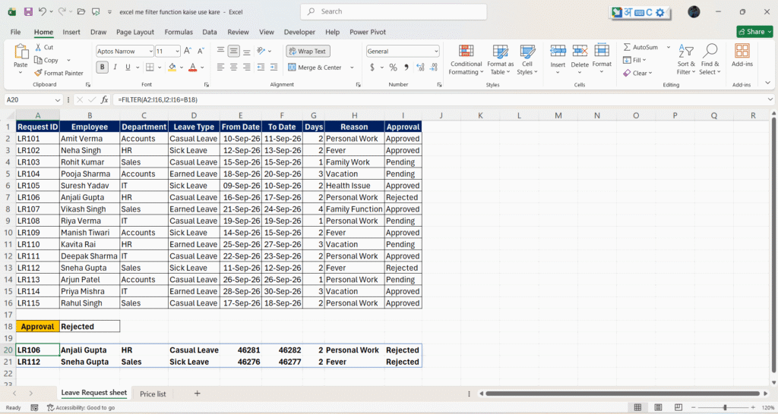778x414 pixels.
Task: Click the Copy button
Action: (x=46, y=60)
